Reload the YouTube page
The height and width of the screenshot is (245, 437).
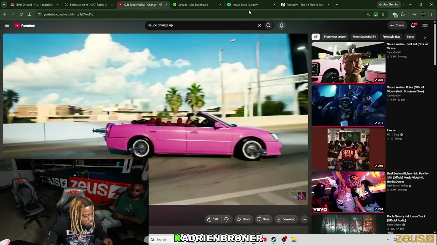(x=21, y=14)
